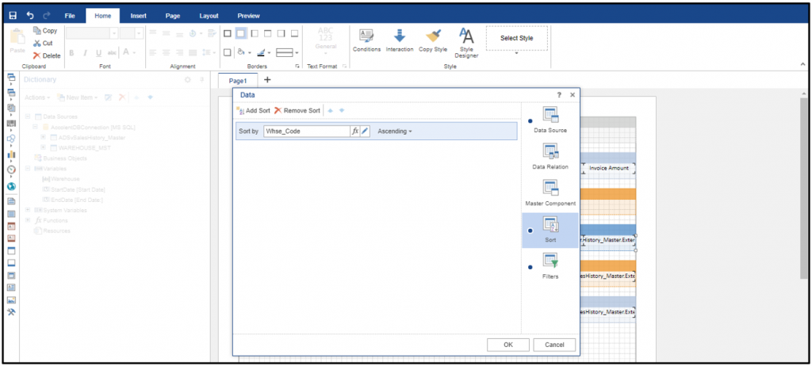Open the border color pen picker
812x366 pixels.
pos(264,52)
